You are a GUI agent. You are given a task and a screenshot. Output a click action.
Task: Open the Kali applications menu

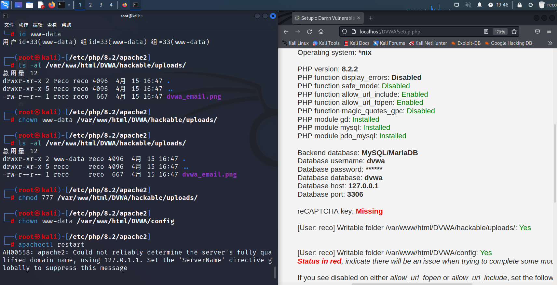pyautogui.click(x=5, y=5)
